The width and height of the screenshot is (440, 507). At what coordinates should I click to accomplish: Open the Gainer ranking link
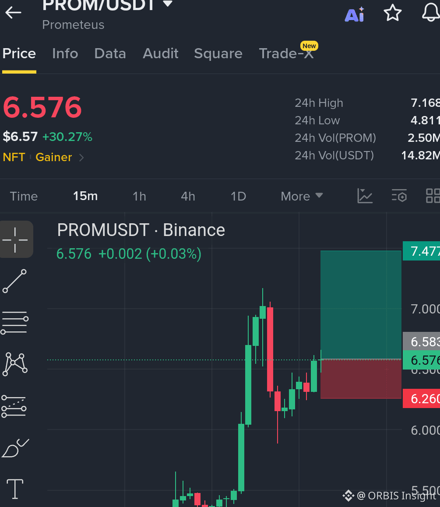point(54,157)
